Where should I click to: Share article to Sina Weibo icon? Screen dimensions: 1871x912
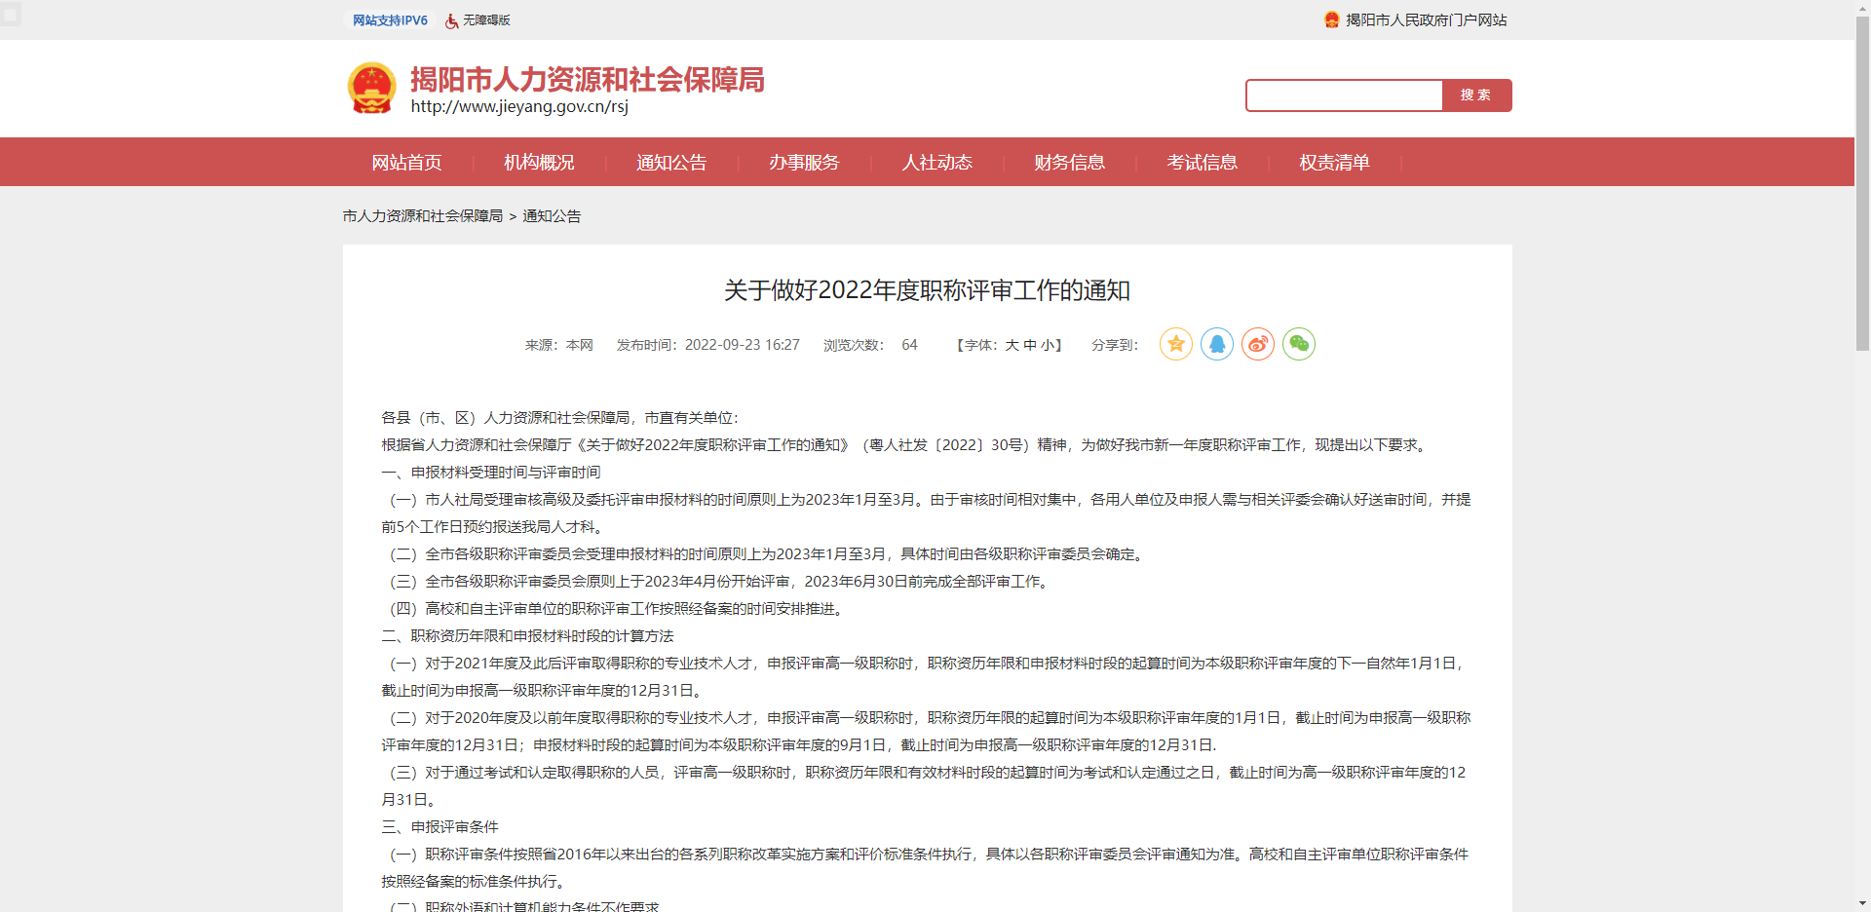1258,344
